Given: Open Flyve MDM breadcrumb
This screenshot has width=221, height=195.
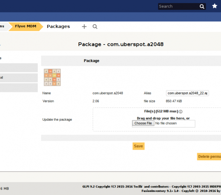Looking at the screenshot, I should (x=26, y=26).
